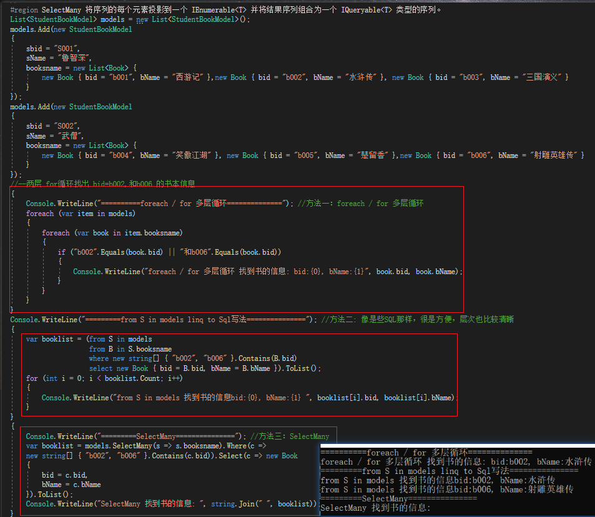Screen dimensions: 595x517
Task: Click console line SelectMany 找到书的信息:
Action: click(376, 508)
